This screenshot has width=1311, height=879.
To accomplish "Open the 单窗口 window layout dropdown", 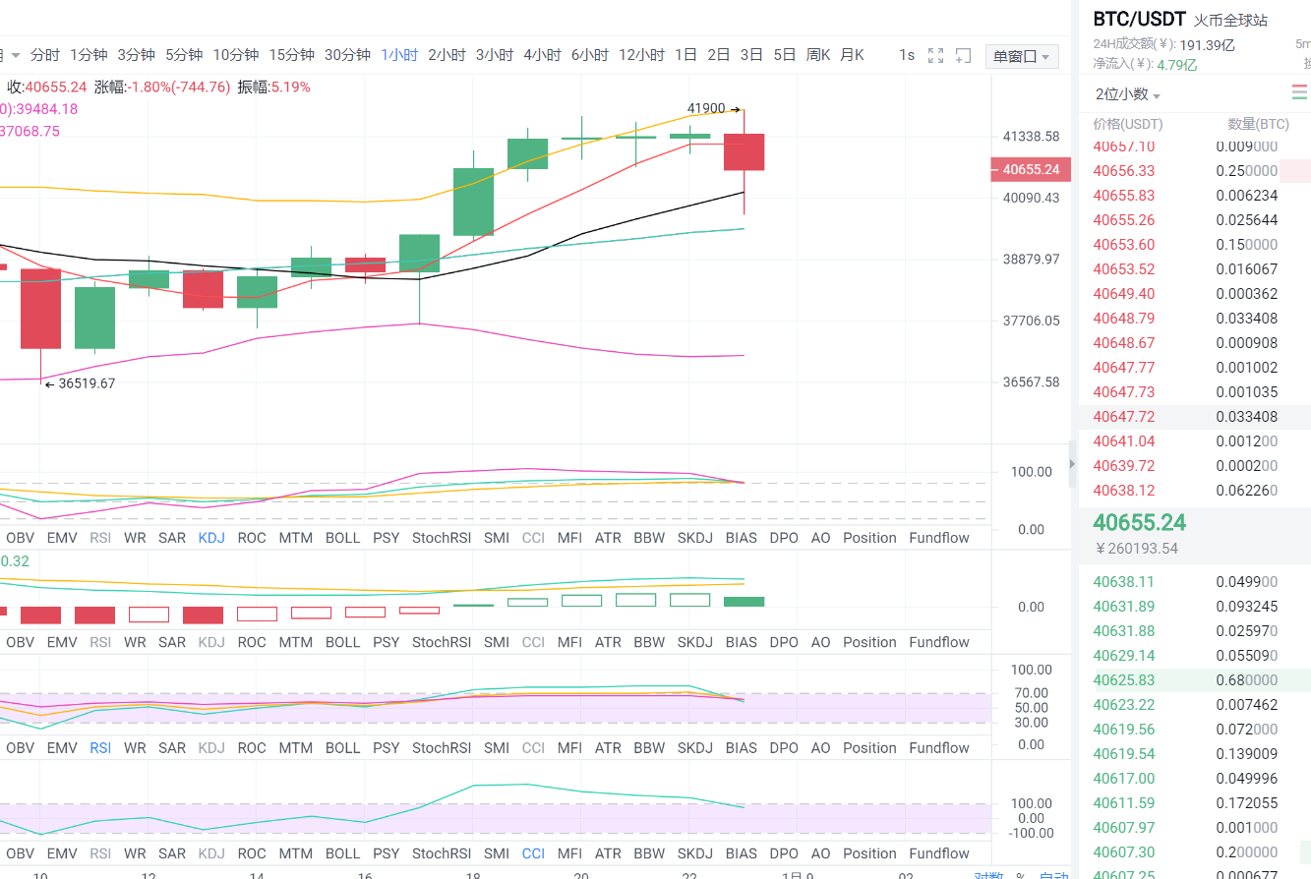I will (x=1021, y=57).
